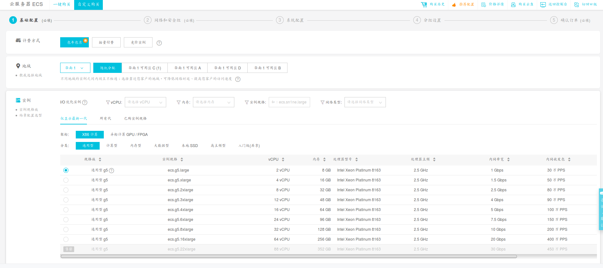603x268 pixels.
Task: Select the ecs.g5.8xlarge radio button
Action: (66, 229)
